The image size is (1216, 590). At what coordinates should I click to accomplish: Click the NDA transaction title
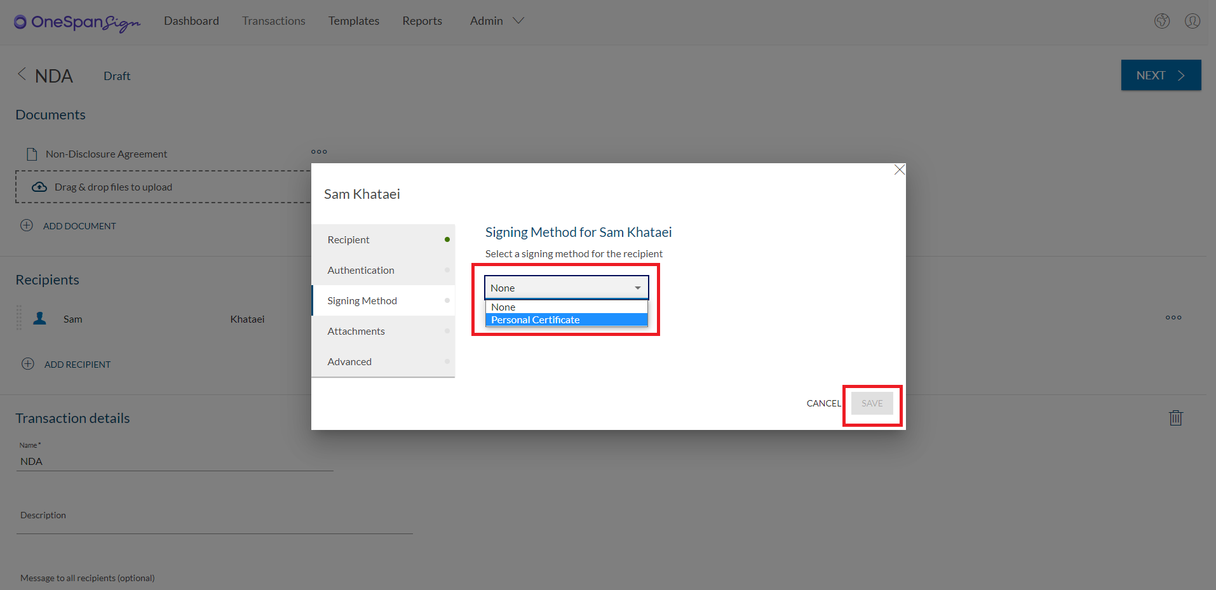(x=54, y=76)
